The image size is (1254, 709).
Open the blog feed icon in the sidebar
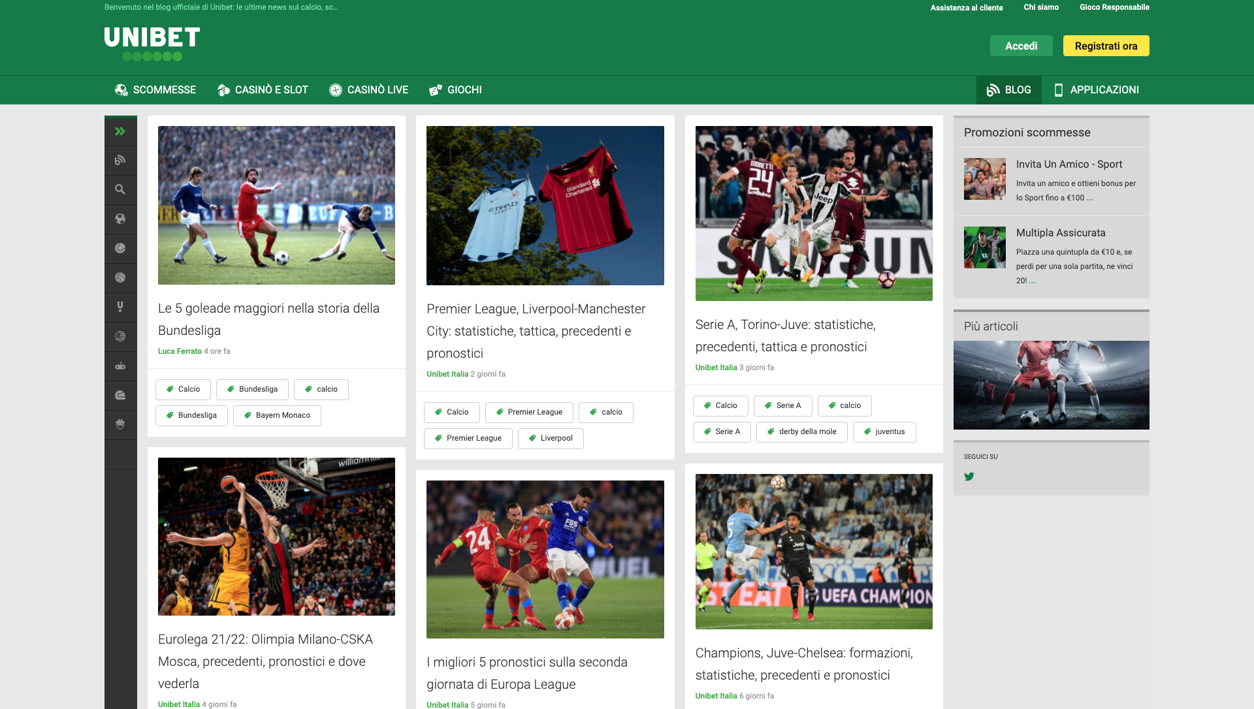click(x=121, y=160)
